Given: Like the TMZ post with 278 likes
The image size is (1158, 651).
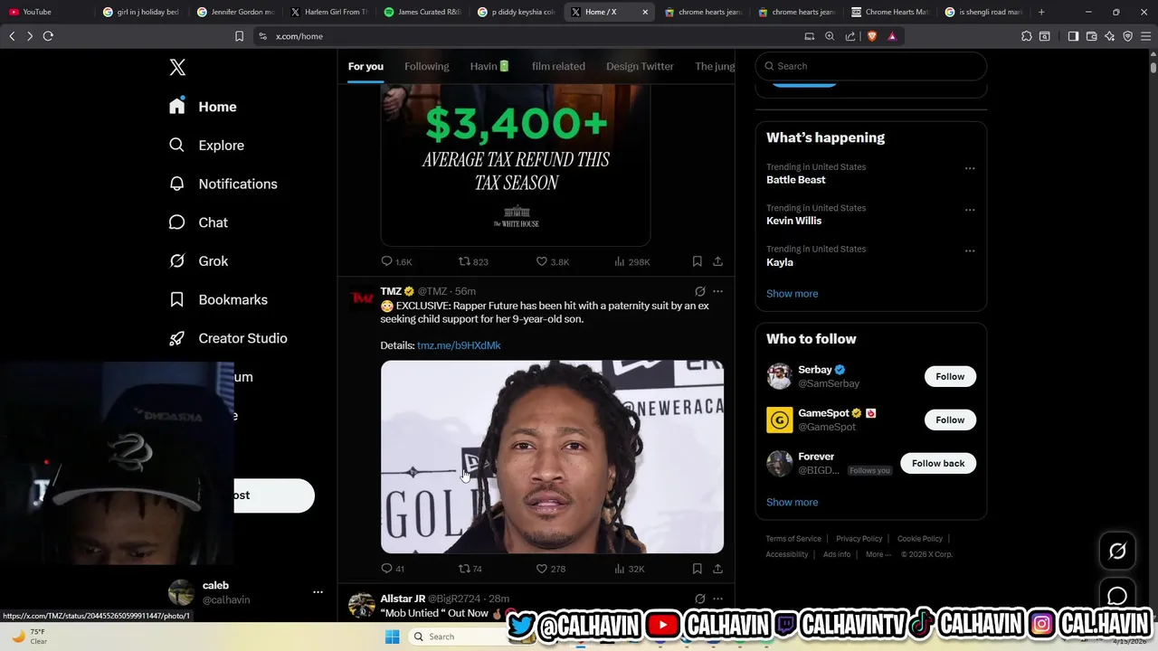Looking at the screenshot, I should [x=550, y=569].
